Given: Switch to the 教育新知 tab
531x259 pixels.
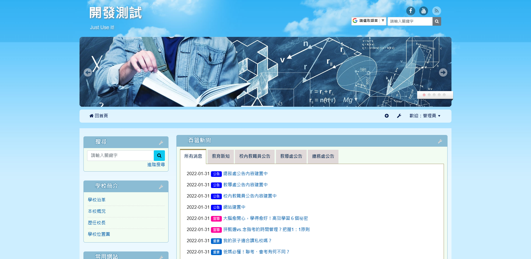Looking at the screenshot, I should [220, 156].
